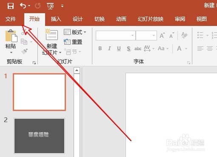Toggle Bold formatting
This screenshot has width=217, height=157.
(x=100, y=49)
